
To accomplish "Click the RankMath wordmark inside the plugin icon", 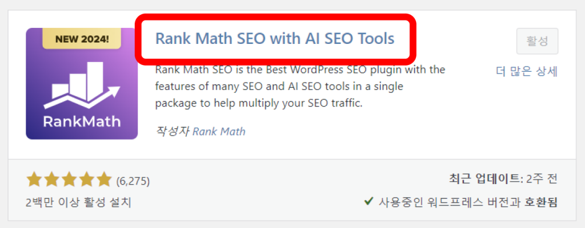I will point(82,121).
